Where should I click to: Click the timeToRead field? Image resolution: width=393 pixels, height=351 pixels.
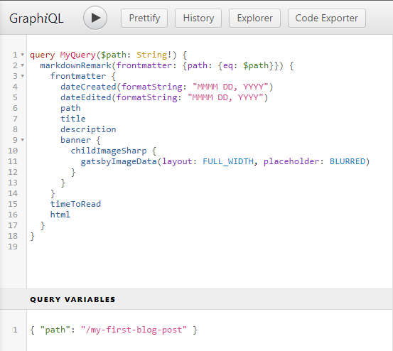(x=75, y=204)
